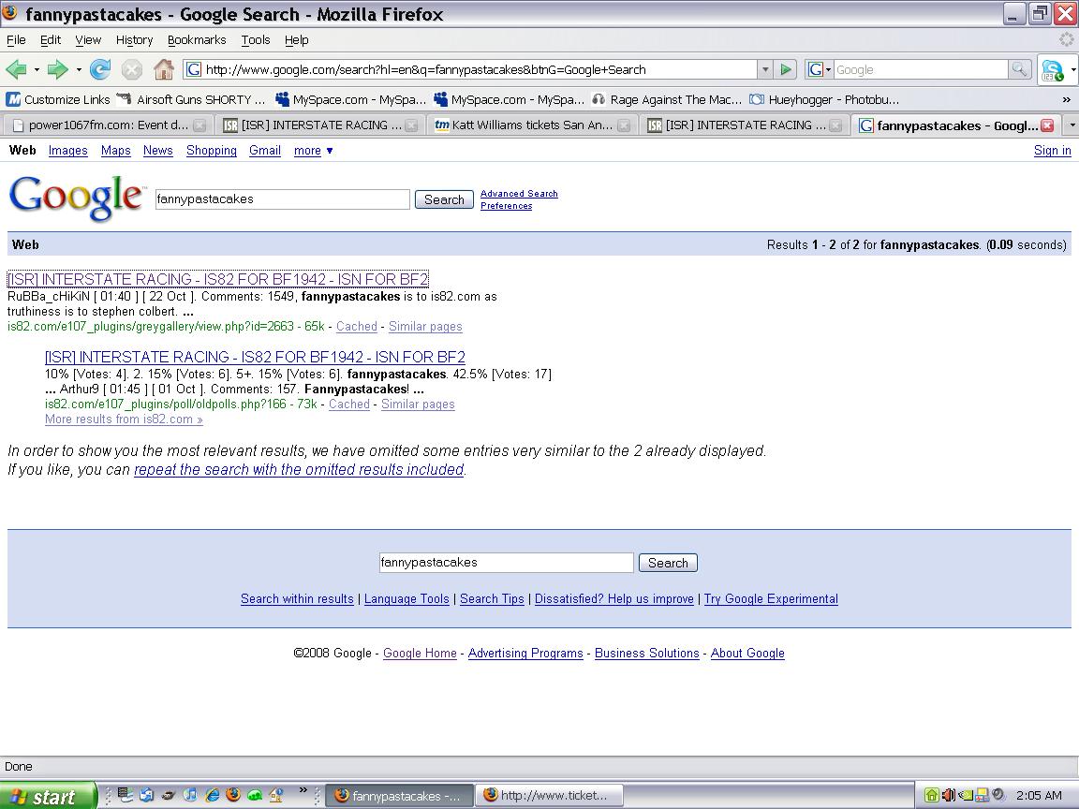Screen dimensions: 1079x809
Task: Open the Rage Against The Machine bookmark
Action: pos(666,100)
